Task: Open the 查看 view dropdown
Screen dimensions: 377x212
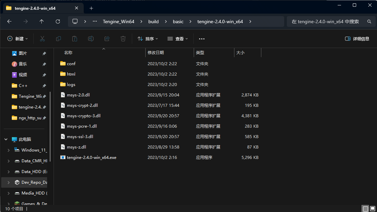Action: [x=178, y=39]
